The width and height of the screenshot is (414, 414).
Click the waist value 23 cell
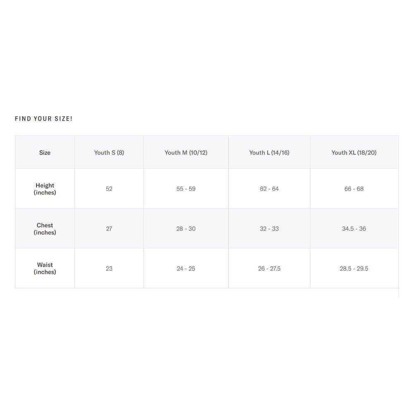pos(109,268)
